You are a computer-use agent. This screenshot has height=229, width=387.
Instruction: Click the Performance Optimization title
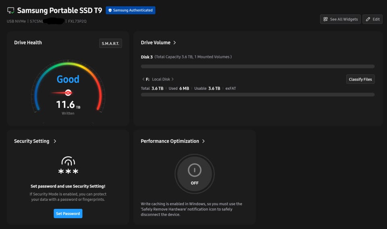click(170, 141)
